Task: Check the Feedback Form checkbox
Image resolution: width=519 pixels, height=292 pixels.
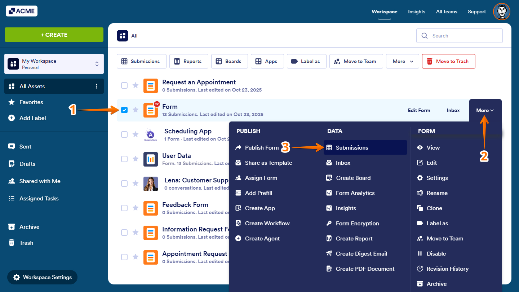Action: tap(124, 208)
